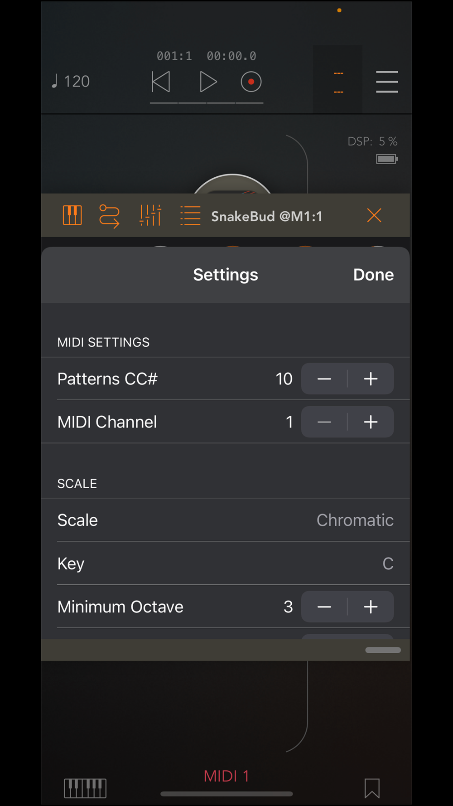Open the list icon next to SnakeBud
This screenshot has height=806, width=453.
click(190, 216)
